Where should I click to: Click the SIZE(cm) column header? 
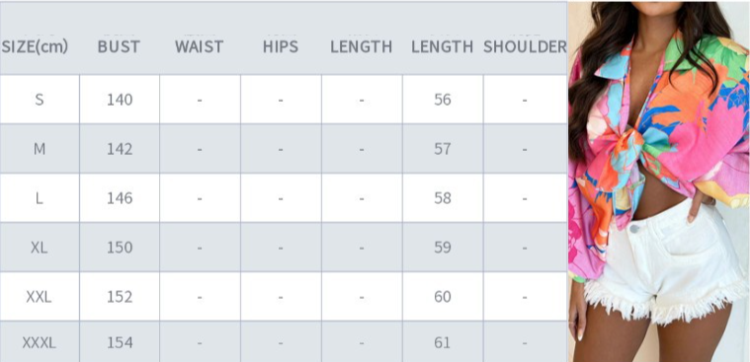point(35,46)
